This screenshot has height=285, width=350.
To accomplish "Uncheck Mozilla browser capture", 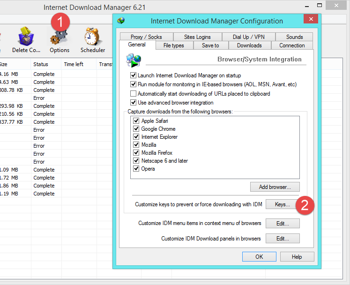I will pyautogui.click(x=136, y=145).
